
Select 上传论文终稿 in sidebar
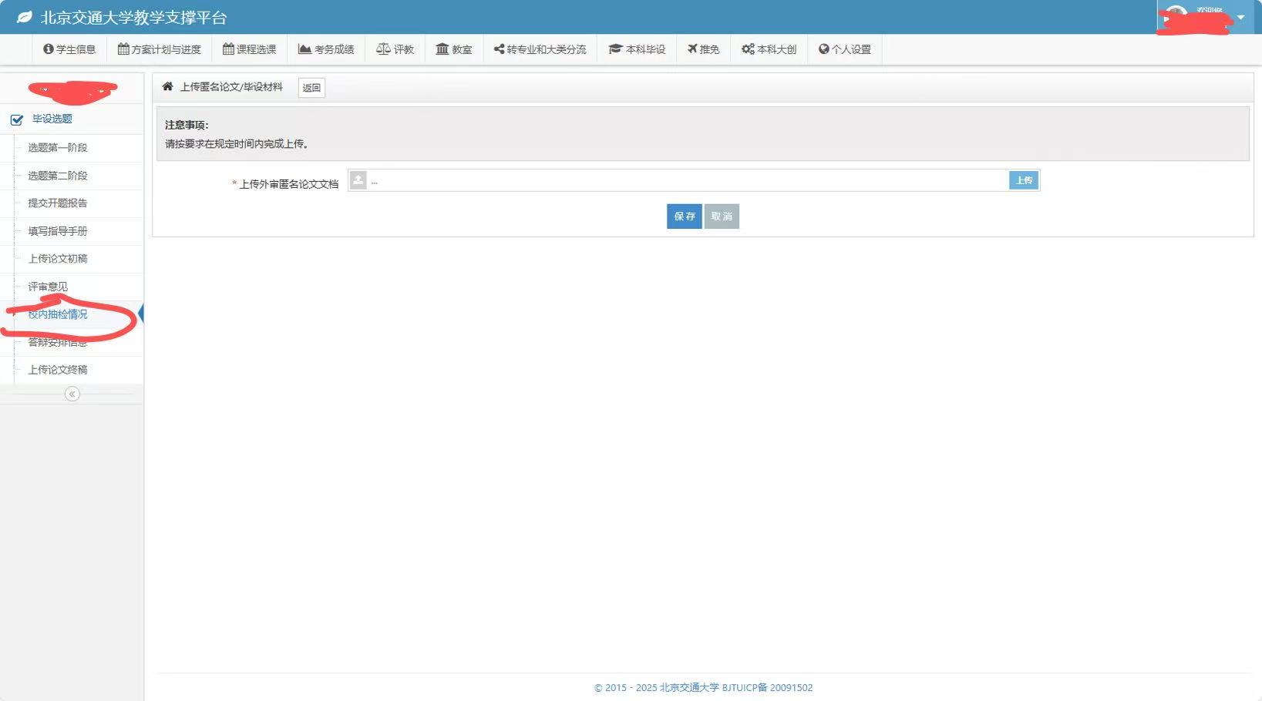[58, 370]
